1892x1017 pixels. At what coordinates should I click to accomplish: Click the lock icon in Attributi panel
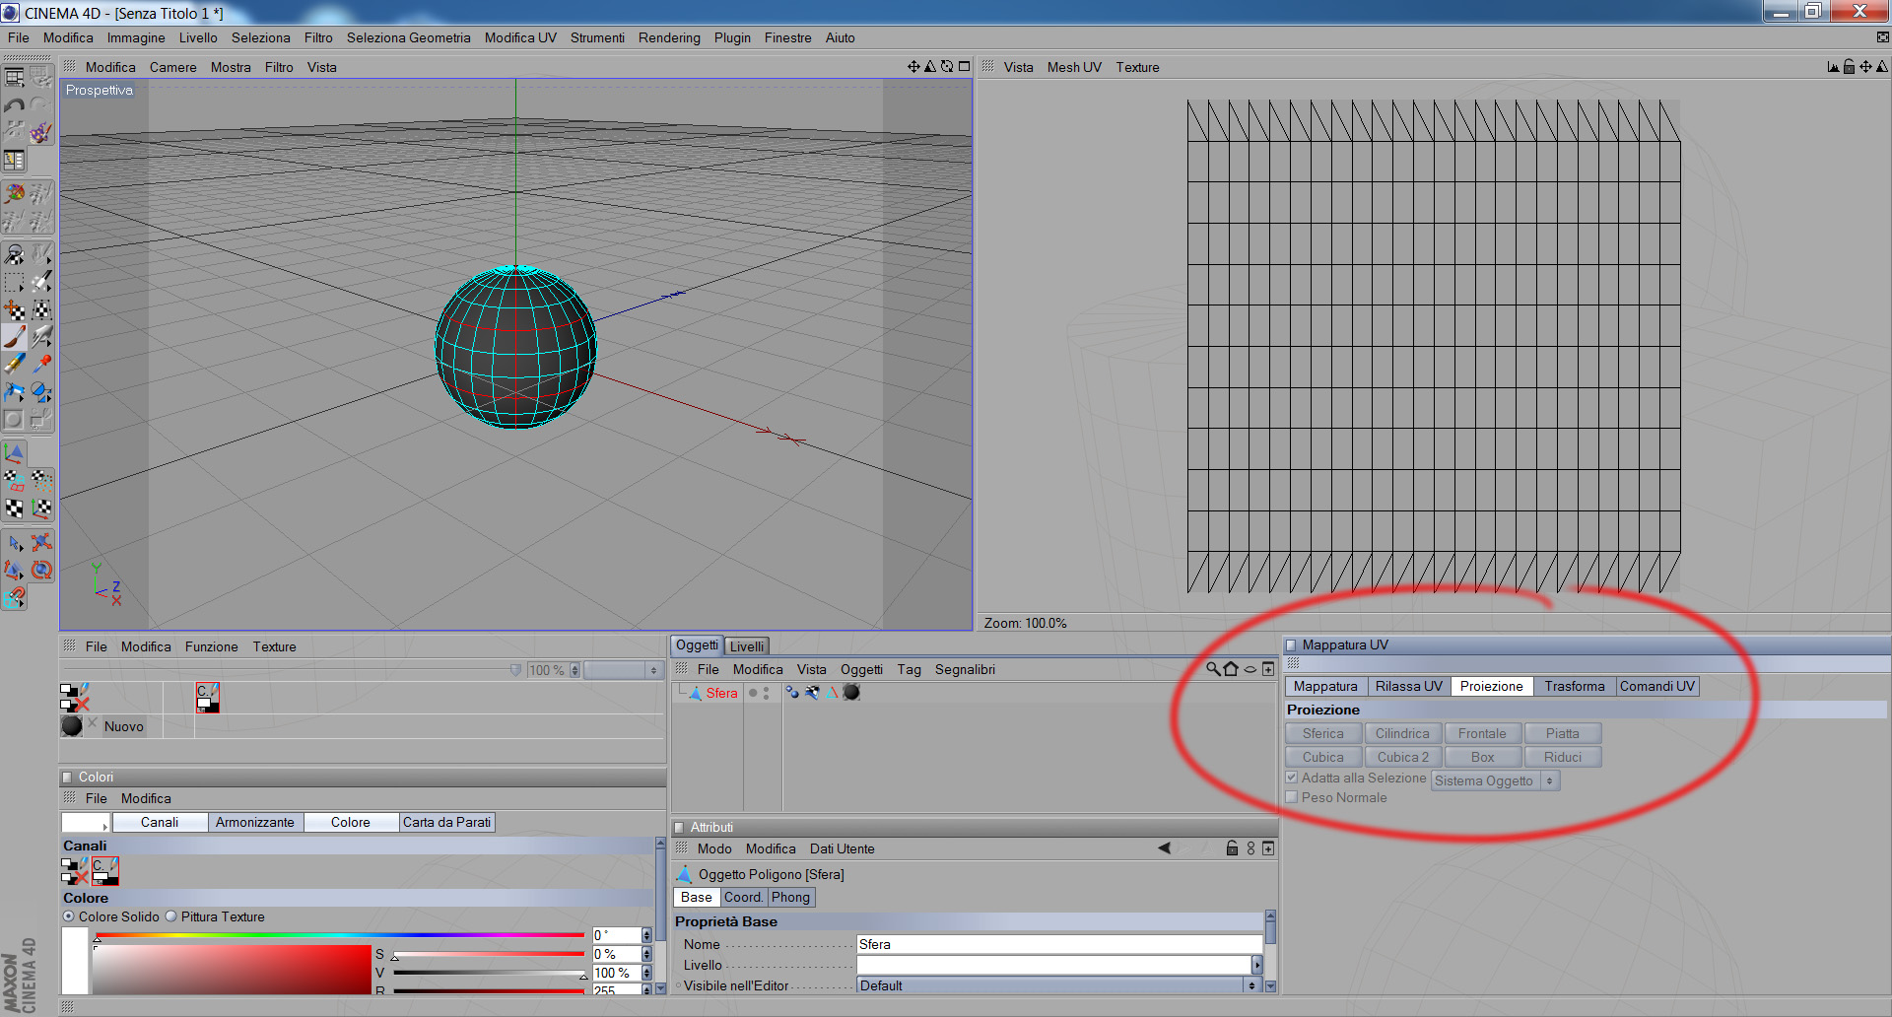[x=1232, y=848]
